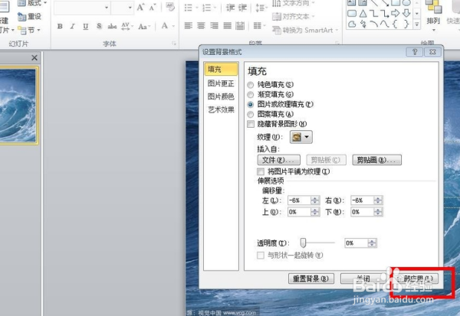Screen dimensions: 460x316
Task: Apply bullet list formatting
Action: pos(190,8)
